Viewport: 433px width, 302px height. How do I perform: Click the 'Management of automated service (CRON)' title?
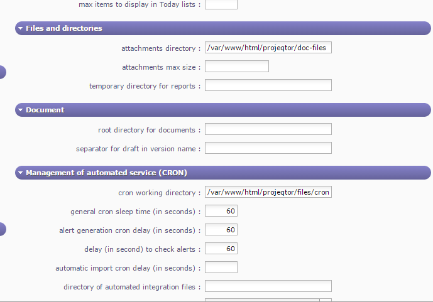[x=106, y=172]
